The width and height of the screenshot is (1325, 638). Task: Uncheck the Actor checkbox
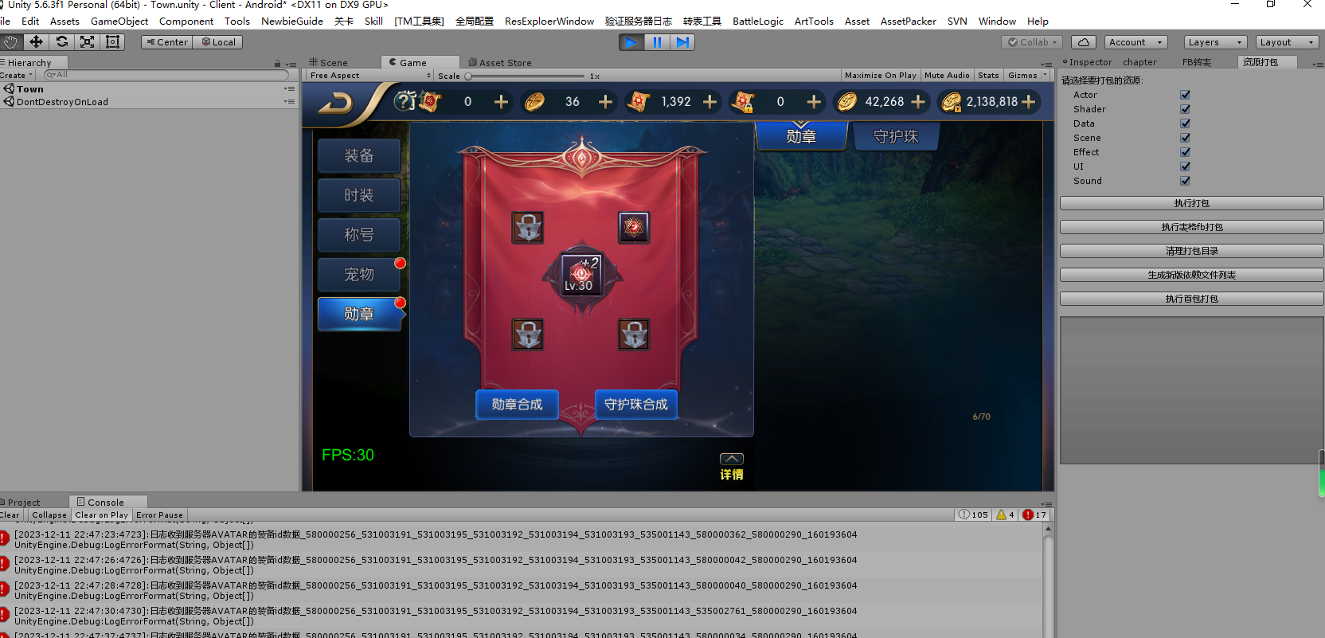[x=1185, y=95]
